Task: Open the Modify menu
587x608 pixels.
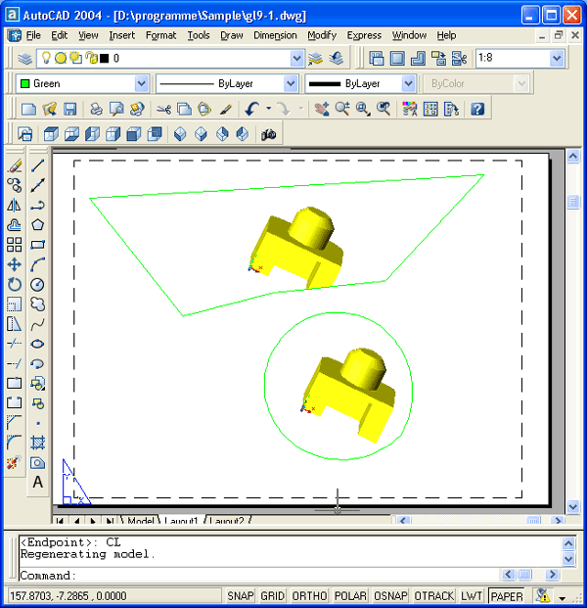Action: click(x=321, y=35)
